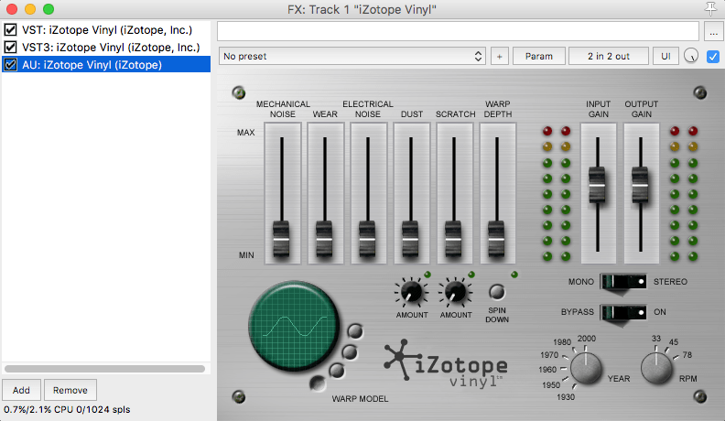Image resolution: width=725 pixels, height=421 pixels.
Task: Click the Mechanical Noise slider handle
Action: coord(281,239)
